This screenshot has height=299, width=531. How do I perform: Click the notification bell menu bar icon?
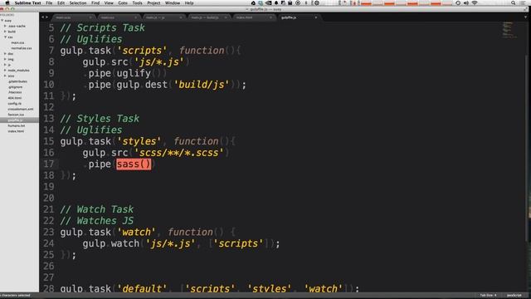[276, 3]
